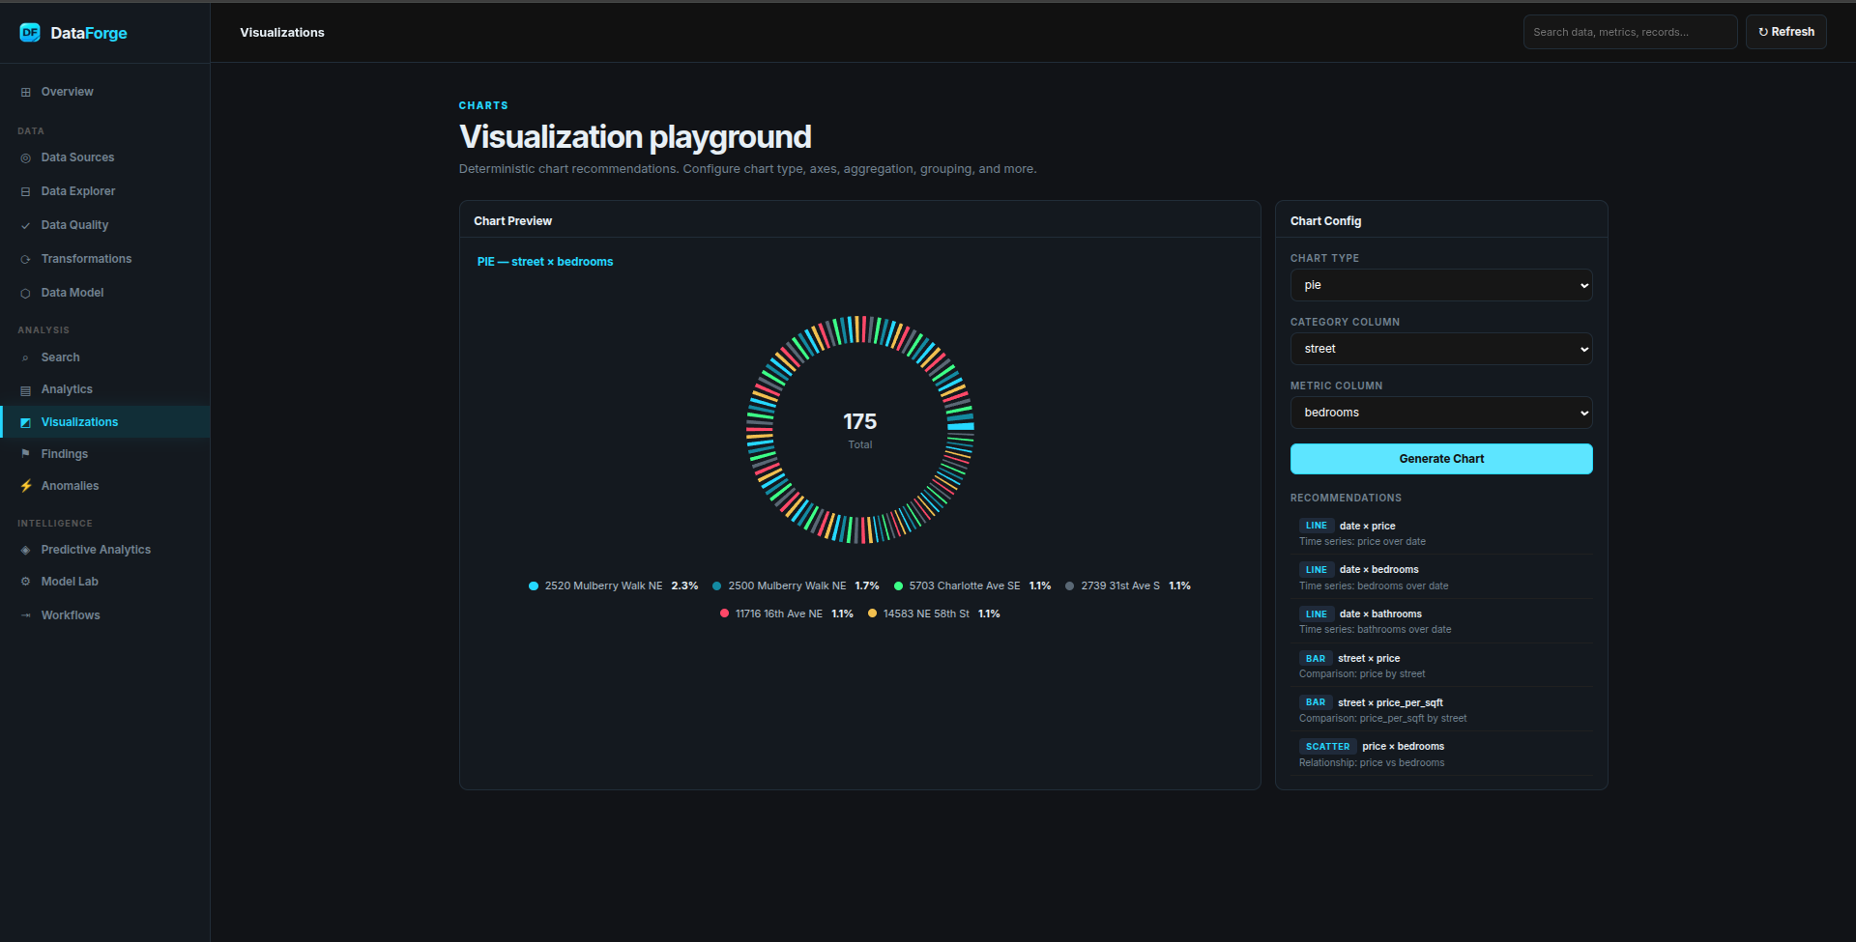Go to Data Sources

point(104,157)
